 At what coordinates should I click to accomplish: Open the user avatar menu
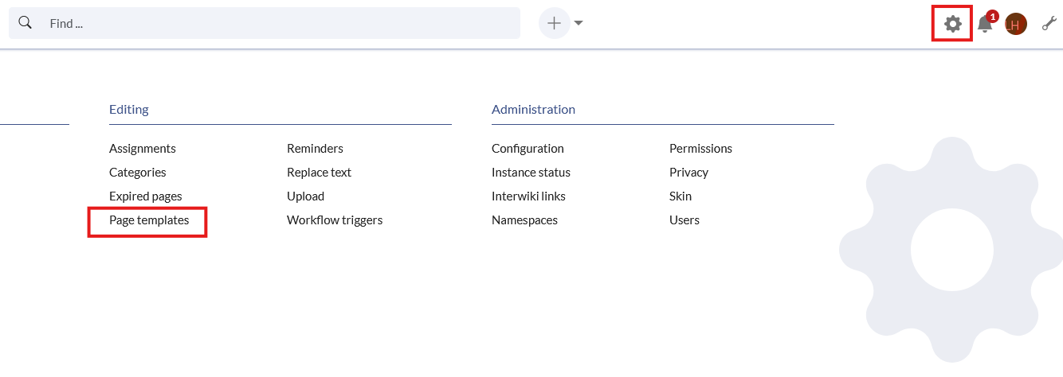tap(1015, 24)
